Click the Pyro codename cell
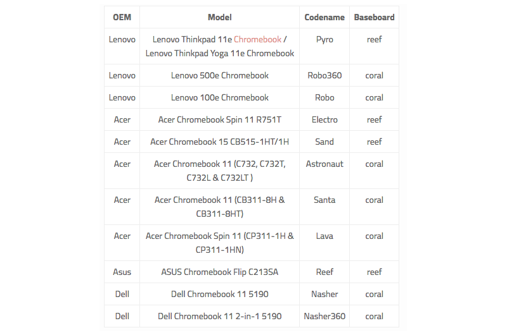Screen dimensions: 507x335 pos(324,46)
